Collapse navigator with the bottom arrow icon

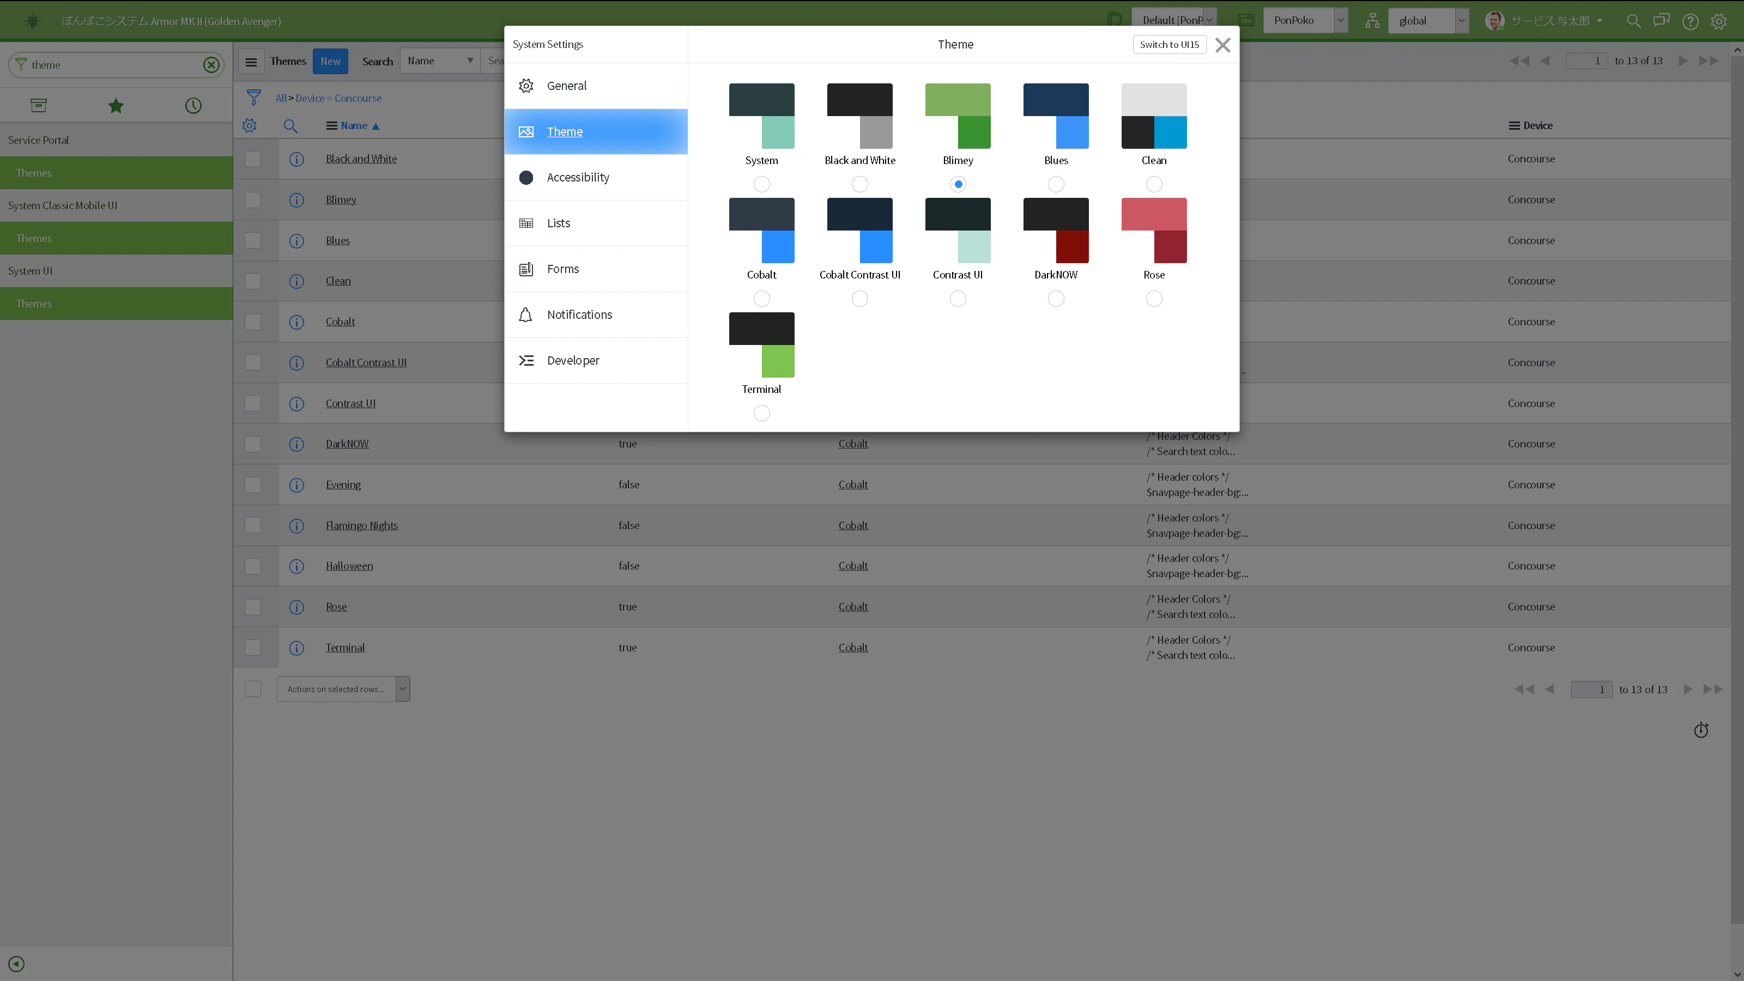[x=16, y=964]
